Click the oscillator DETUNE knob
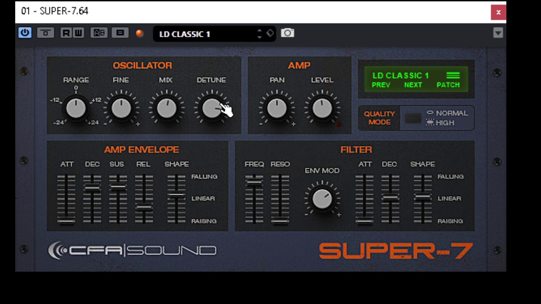Viewport: 541px width, 304px height. click(212, 108)
